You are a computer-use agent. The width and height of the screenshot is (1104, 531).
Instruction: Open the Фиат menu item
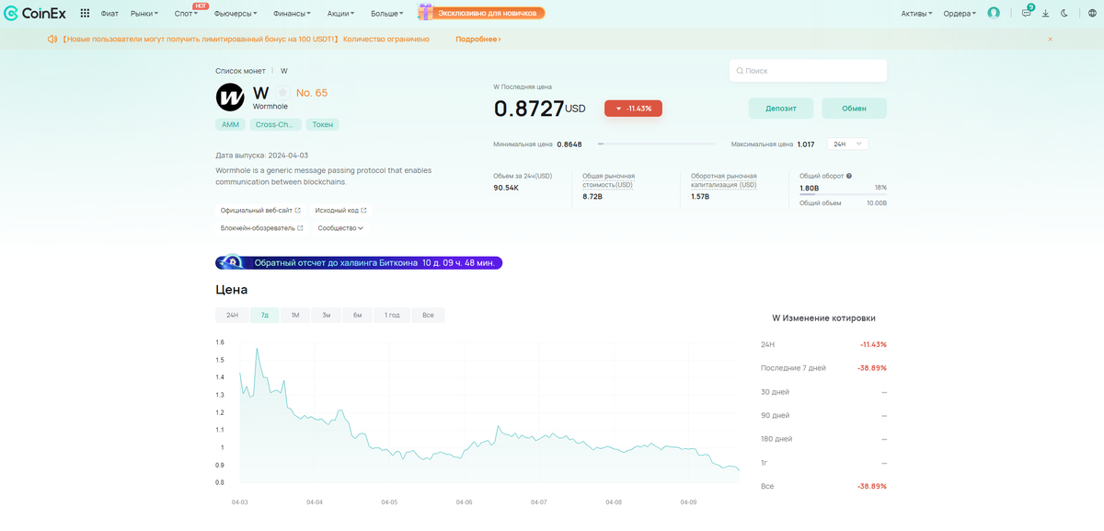pyautogui.click(x=110, y=14)
